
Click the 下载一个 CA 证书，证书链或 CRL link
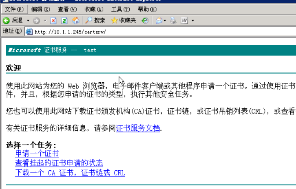(70, 173)
